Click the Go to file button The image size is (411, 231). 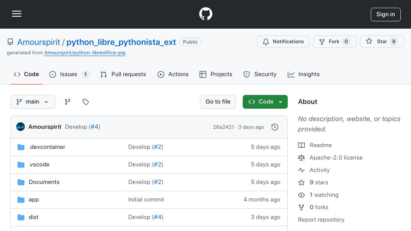(x=218, y=102)
